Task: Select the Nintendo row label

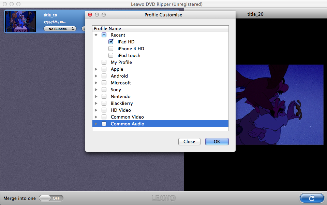Action: tap(121, 97)
